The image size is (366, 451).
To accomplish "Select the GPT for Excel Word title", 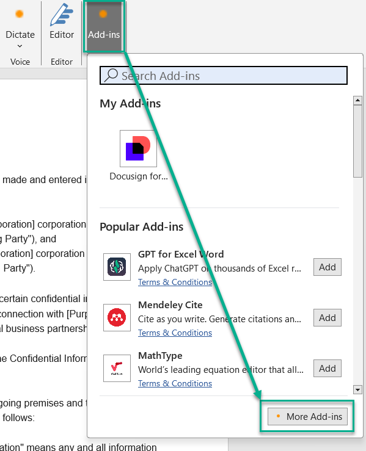I will point(181,254).
